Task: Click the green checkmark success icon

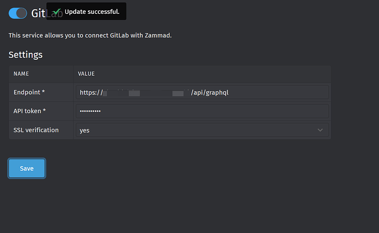Action: [x=57, y=11]
